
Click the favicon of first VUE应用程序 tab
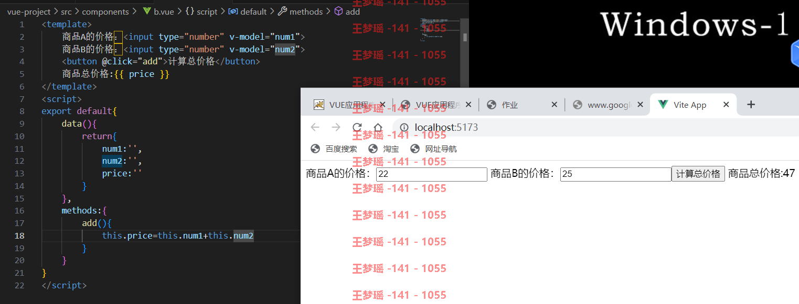coord(319,105)
